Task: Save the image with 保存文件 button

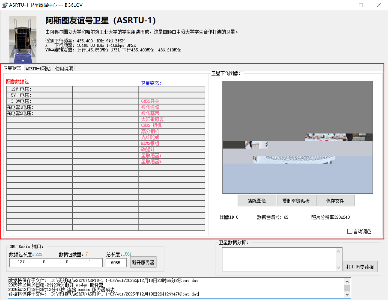Action: (335, 201)
